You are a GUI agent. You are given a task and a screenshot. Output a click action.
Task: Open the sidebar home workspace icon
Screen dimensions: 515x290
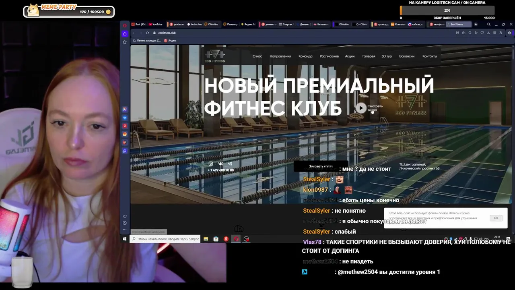tap(125, 34)
